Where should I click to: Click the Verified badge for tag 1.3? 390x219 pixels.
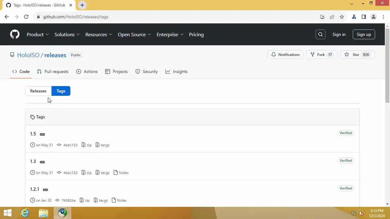[x=346, y=161]
